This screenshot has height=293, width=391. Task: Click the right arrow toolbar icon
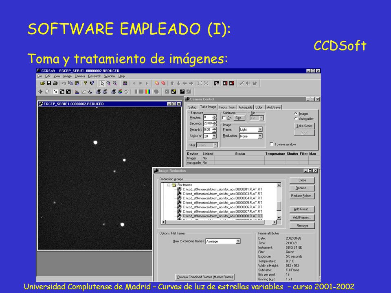pos(191,83)
